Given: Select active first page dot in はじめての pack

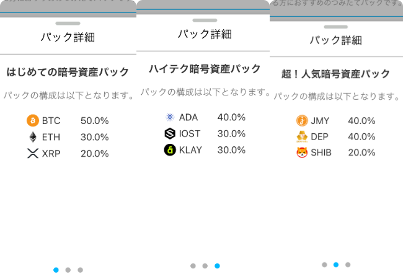Looking at the screenshot, I should (56, 270).
